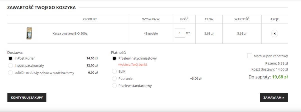Click the AKCJE column header

click(x=274, y=19)
